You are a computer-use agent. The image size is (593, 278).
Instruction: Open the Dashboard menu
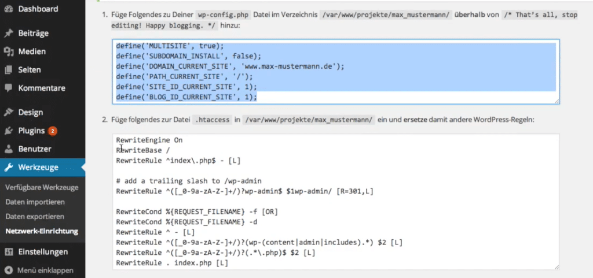click(x=38, y=9)
